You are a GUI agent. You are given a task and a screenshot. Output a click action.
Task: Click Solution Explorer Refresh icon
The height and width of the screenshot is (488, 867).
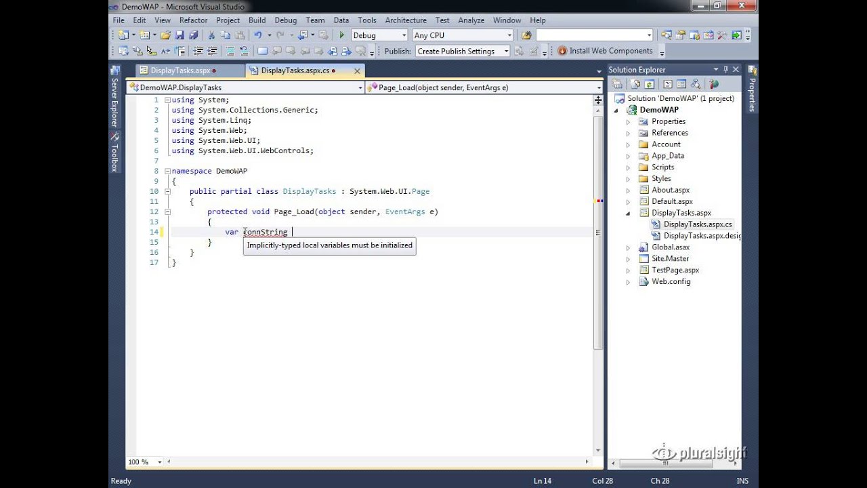[x=649, y=84]
